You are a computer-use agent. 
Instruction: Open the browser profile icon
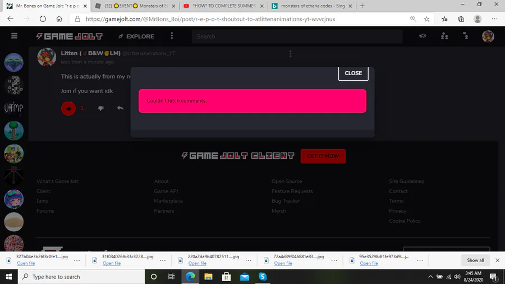point(478,19)
